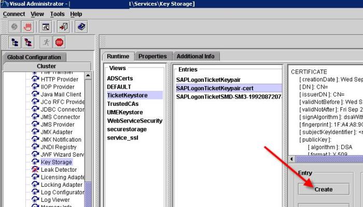Select JMS Provider service icon

35,125
